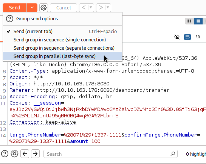The height and width of the screenshot is (164, 206).
Task: Toggle hidden characters eye-slash icon
Action: pyautogui.click(x=177, y=37)
